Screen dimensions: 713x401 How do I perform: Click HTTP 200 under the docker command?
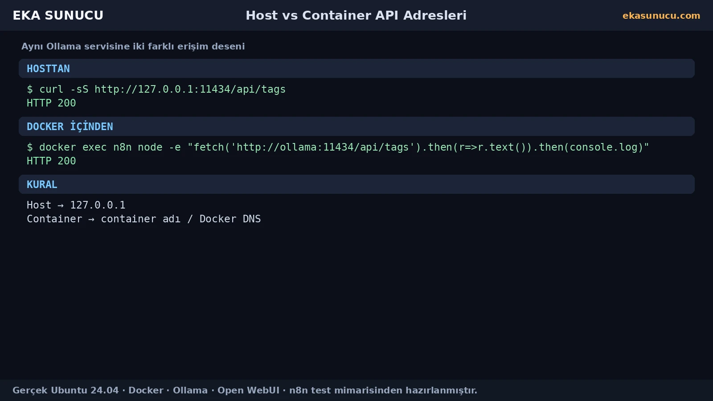[51, 161]
